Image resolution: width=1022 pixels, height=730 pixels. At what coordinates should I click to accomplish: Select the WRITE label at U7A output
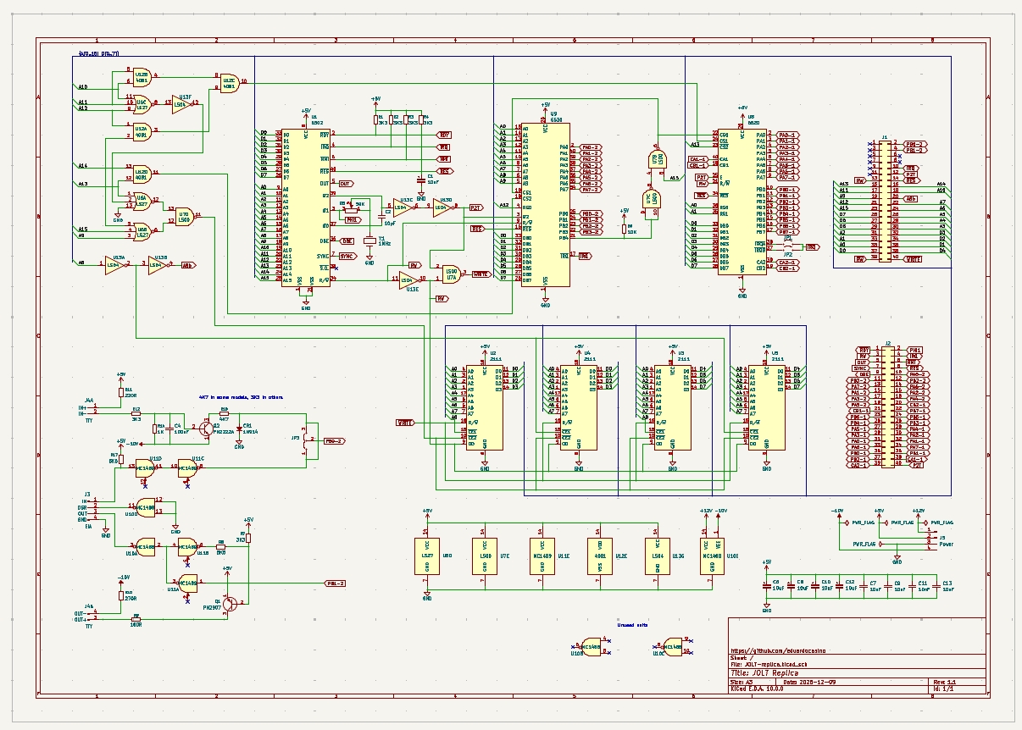480,274
